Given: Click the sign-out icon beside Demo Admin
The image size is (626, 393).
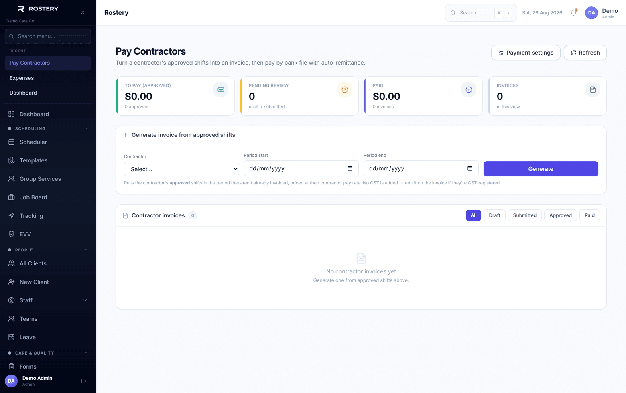Looking at the screenshot, I should tap(84, 381).
